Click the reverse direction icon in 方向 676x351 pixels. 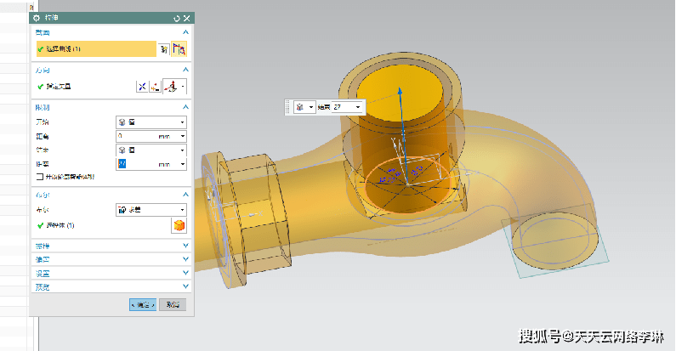tap(142, 87)
